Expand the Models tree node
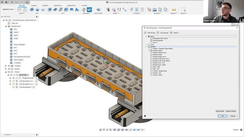 tap(6, 69)
